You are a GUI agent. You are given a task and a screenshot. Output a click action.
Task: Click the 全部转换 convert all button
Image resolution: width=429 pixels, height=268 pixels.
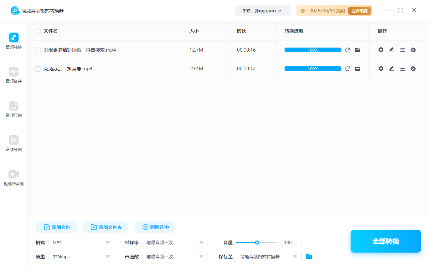(x=385, y=241)
